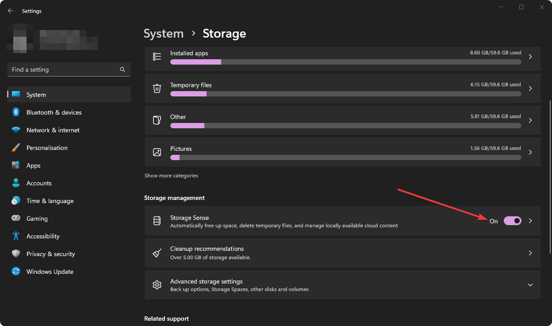Open Cleanup recommendations
552x326 pixels.
343,253
